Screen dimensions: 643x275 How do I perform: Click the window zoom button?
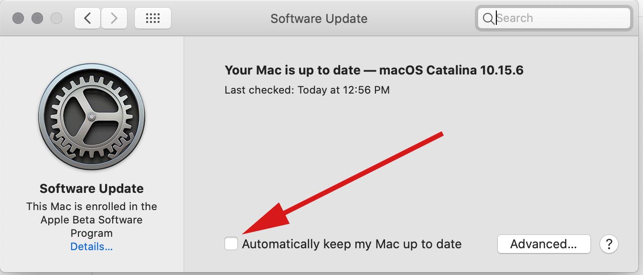click(x=56, y=18)
